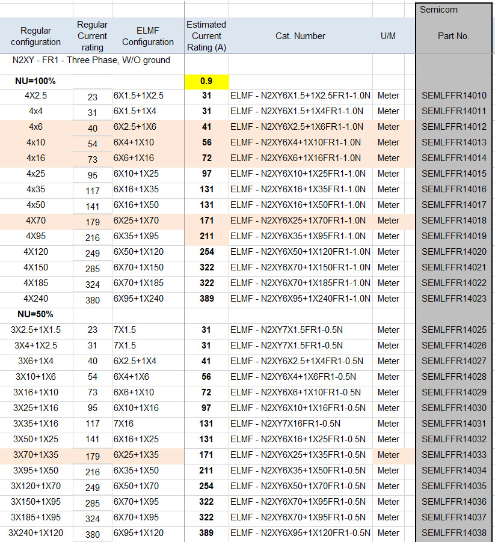The height and width of the screenshot is (542, 495).
Task: Select estimated rating 211 in 4X95 row
Action: [206, 236]
